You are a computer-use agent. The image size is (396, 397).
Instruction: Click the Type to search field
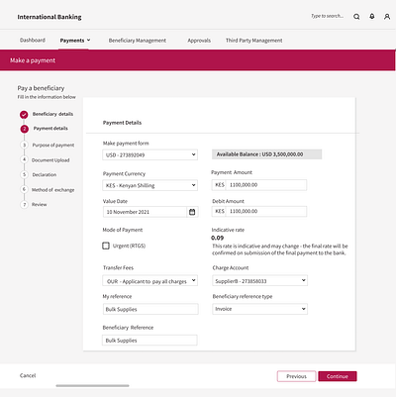327,16
